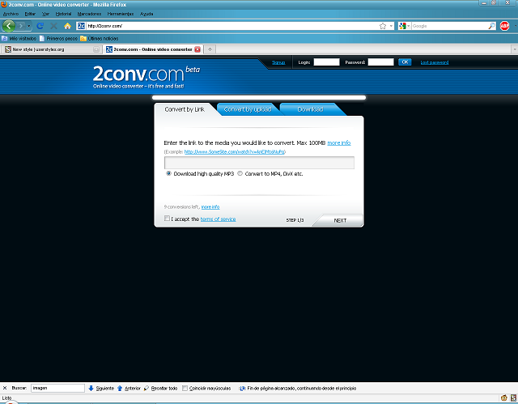Open the Ver menu
This screenshot has height=404, width=518.
45,14
